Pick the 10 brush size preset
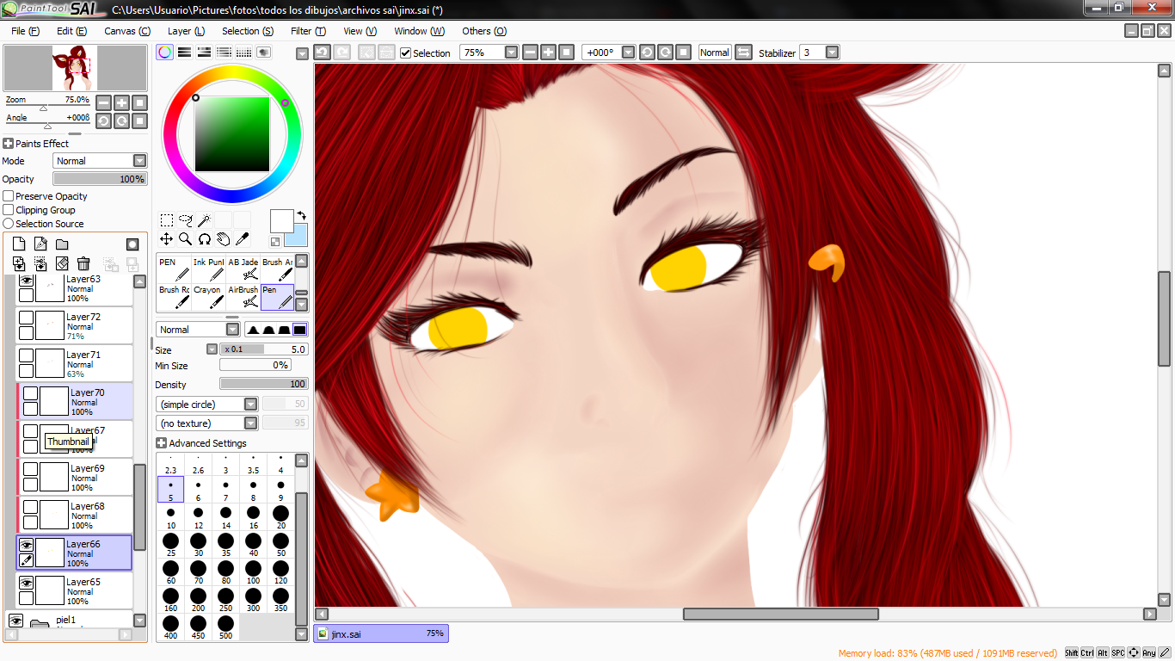Image resolution: width=1175 pixels, height=661 pixels. click(x=171, y=517)
